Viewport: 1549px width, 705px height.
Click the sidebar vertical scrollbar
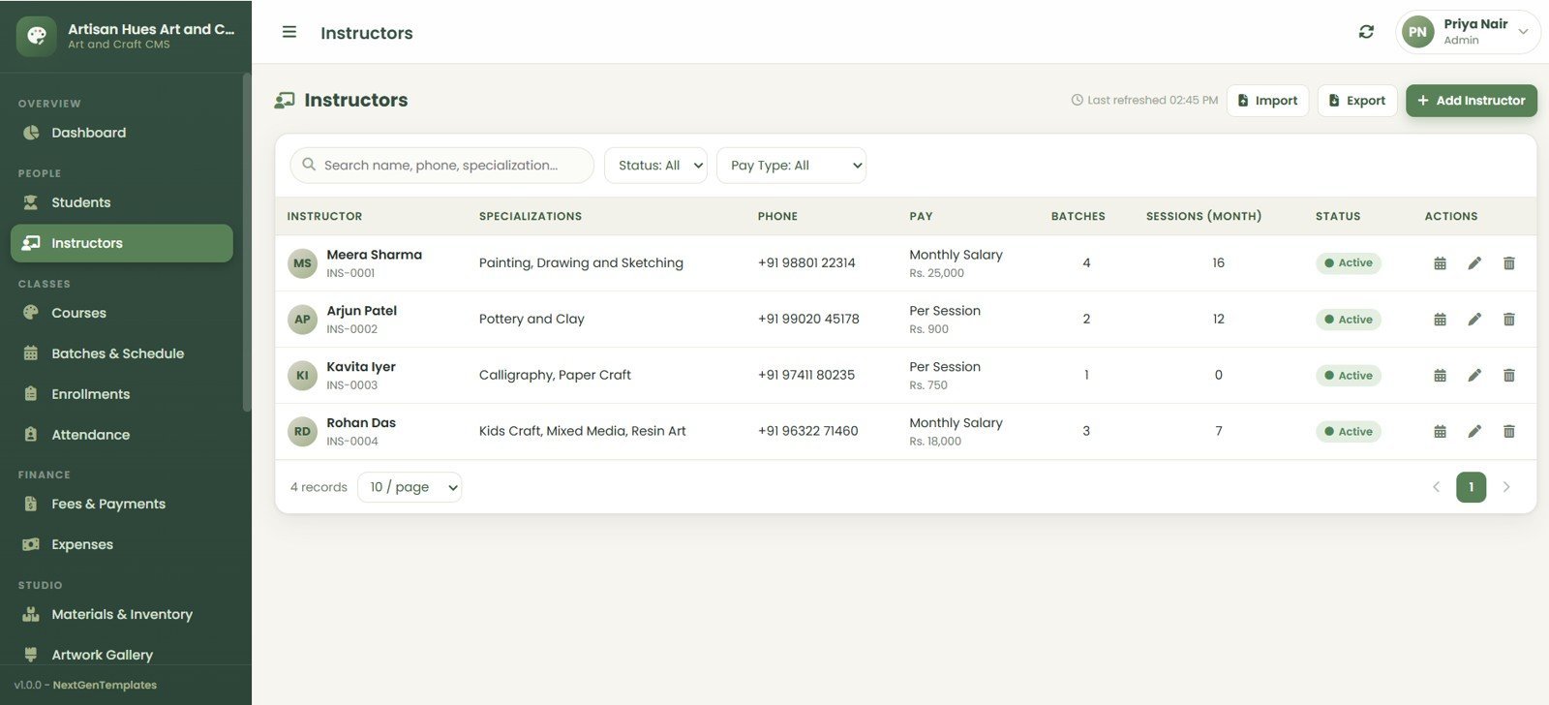point(246,242)
